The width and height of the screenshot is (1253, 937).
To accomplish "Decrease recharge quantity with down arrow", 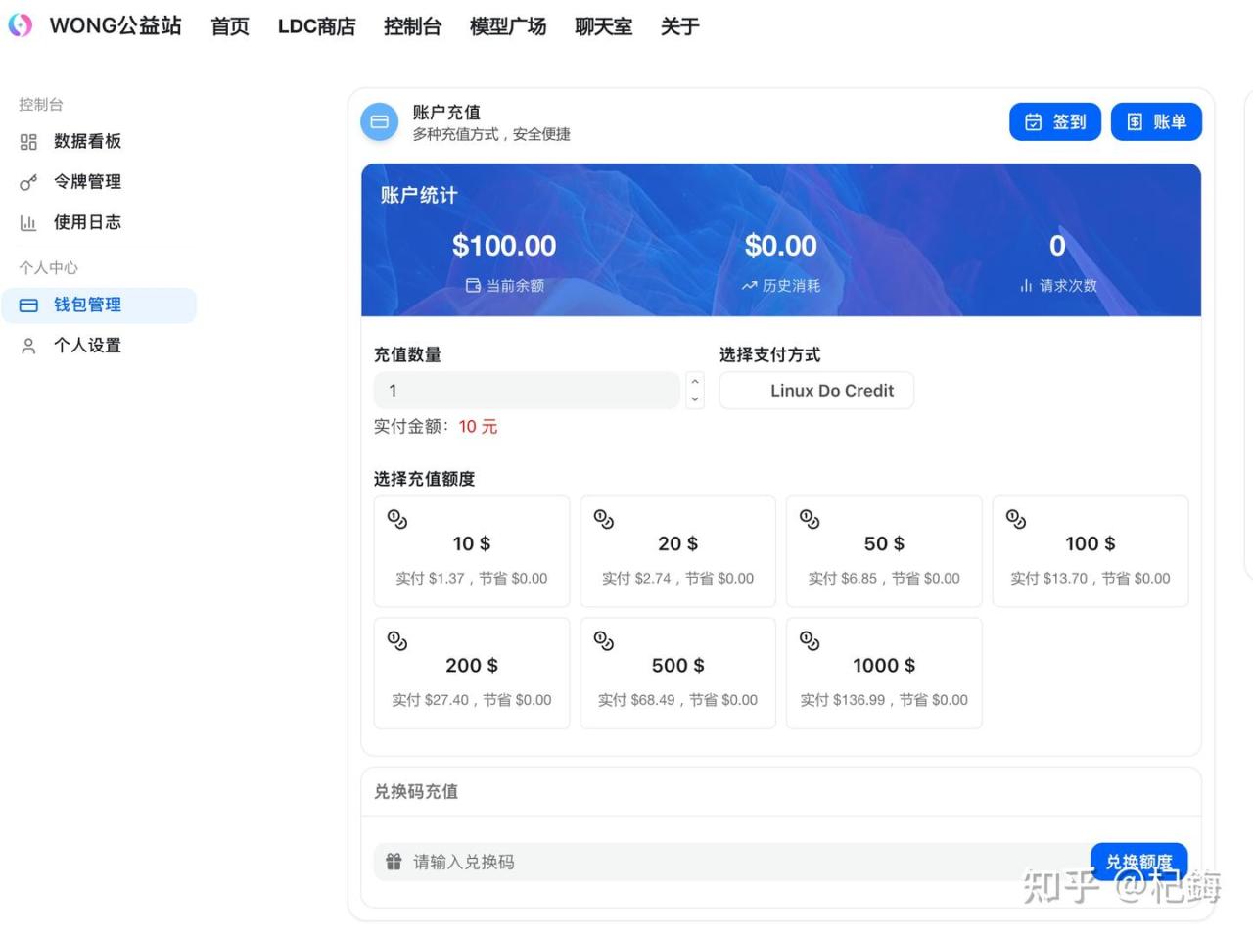I will coord(695,398).
